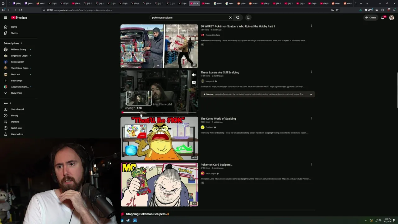Open the 30 WORST Pokémon Scalpers video title
398x224 pixels.
click(x=238, y=26)
